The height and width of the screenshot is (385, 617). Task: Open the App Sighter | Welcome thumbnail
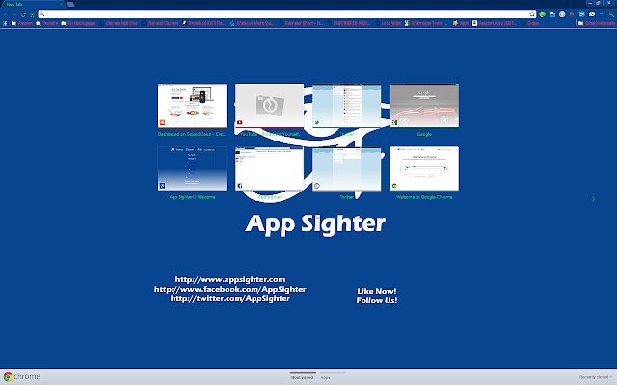pos(192,168)
